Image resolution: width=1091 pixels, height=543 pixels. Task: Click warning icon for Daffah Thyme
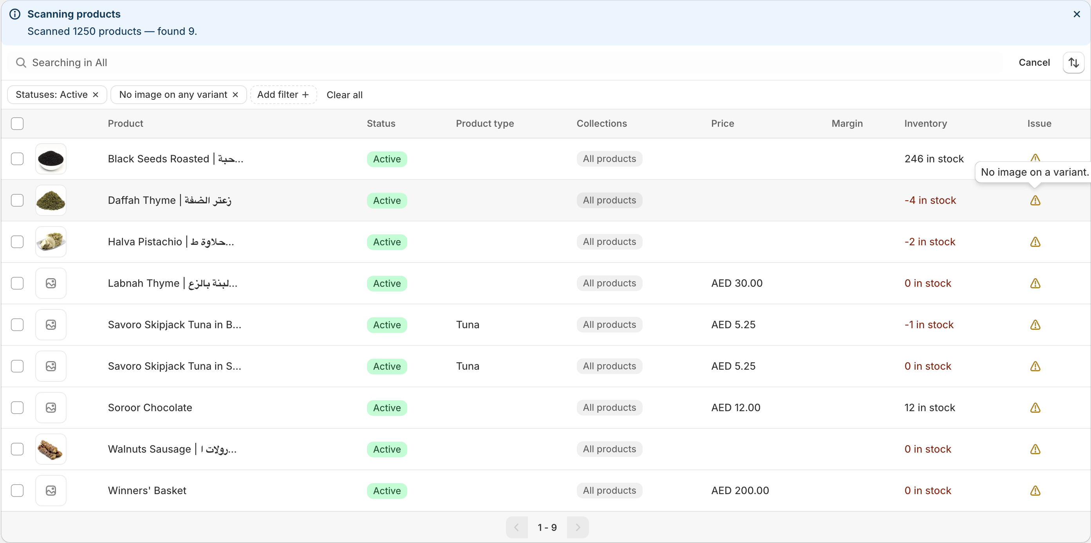(1035, 200)
